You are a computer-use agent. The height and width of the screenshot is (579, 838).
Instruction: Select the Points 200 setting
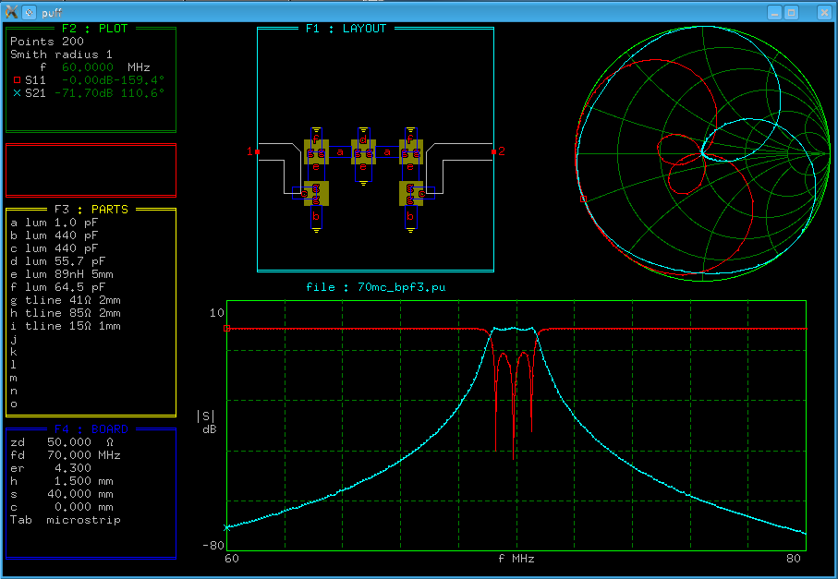coord(47,42)
